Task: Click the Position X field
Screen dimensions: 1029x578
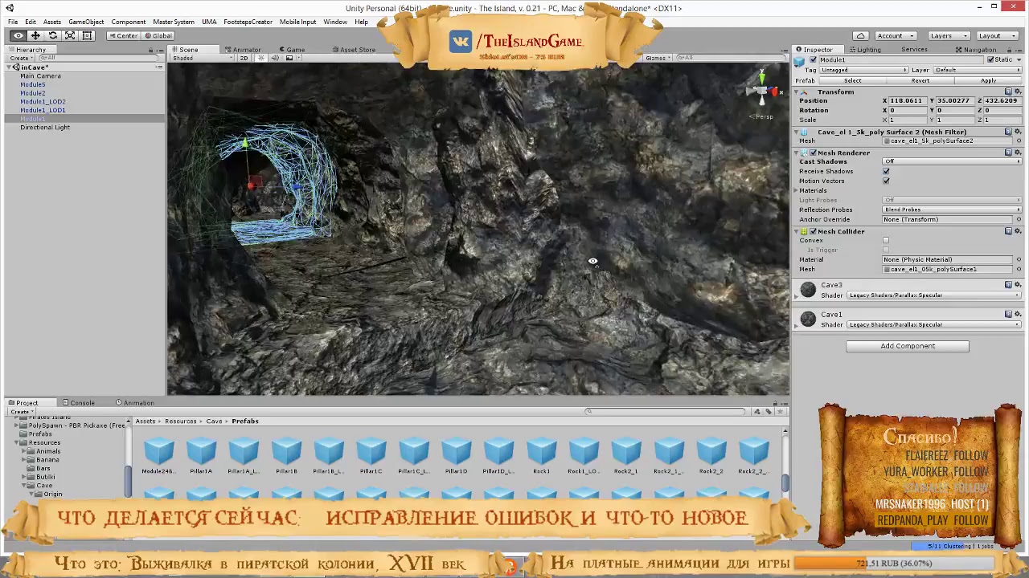Action: click(907, 101)
